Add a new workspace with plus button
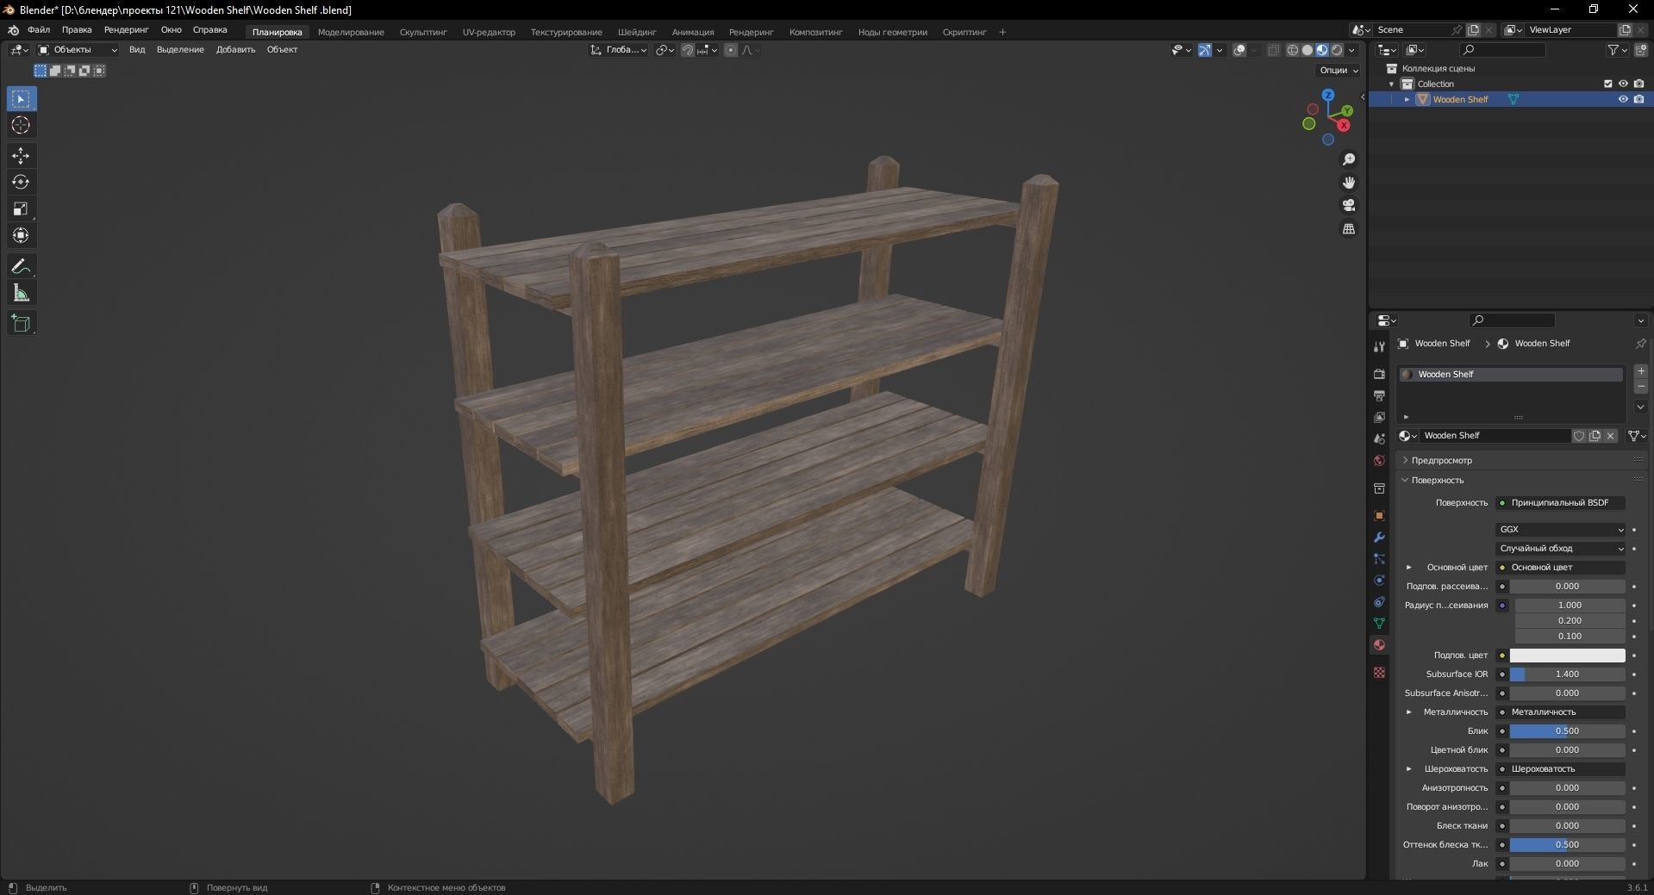Viewport: 1654px width, 895px height. pos(1002,33)
